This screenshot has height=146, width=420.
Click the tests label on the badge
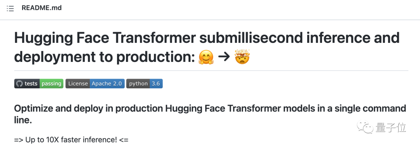coord(31,83)
